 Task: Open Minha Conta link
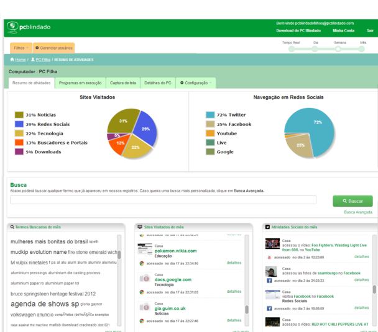[x=344, y=30]
